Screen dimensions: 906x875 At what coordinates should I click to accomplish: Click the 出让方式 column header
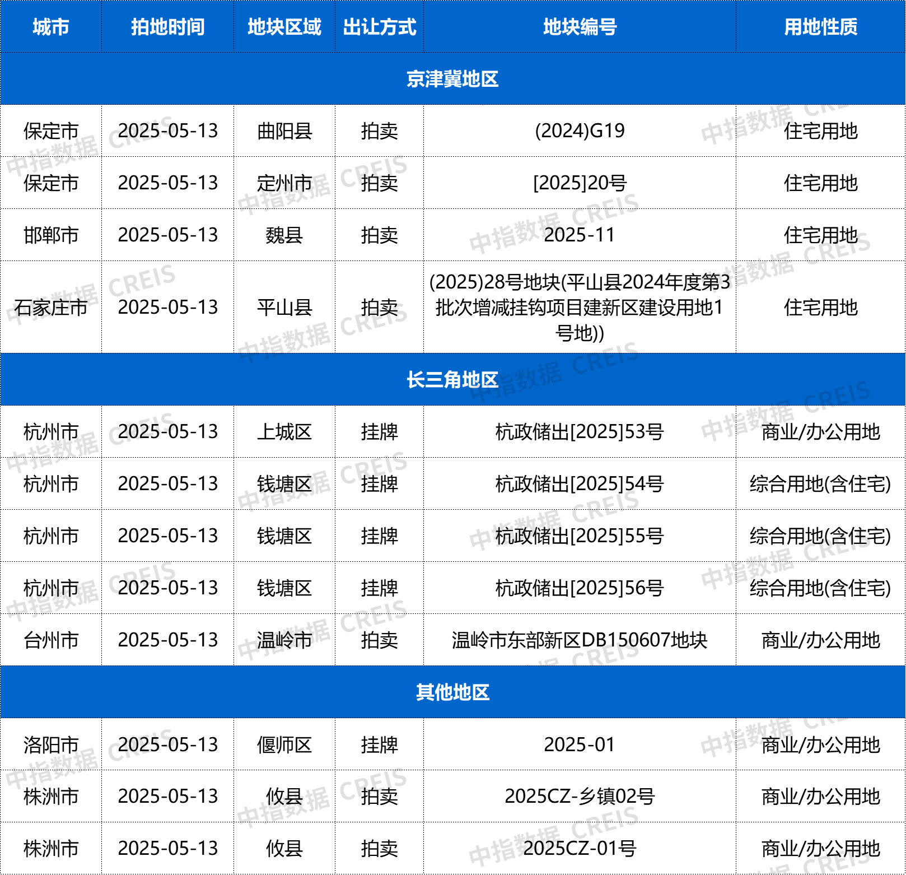coord(380,27)
